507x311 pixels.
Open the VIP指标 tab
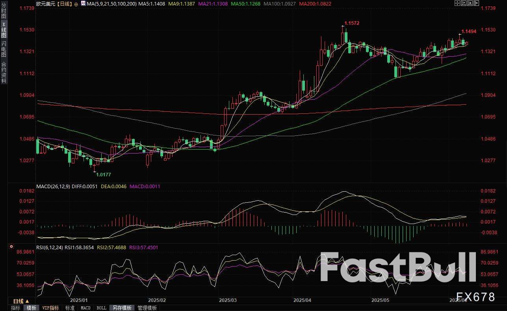(50, 308)
